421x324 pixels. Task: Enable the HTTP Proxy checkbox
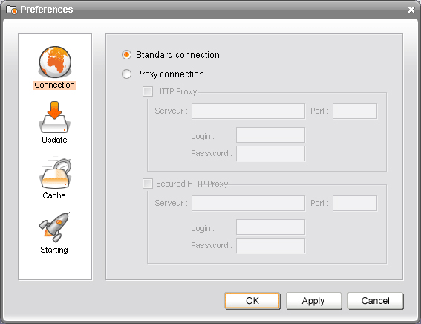148,91
